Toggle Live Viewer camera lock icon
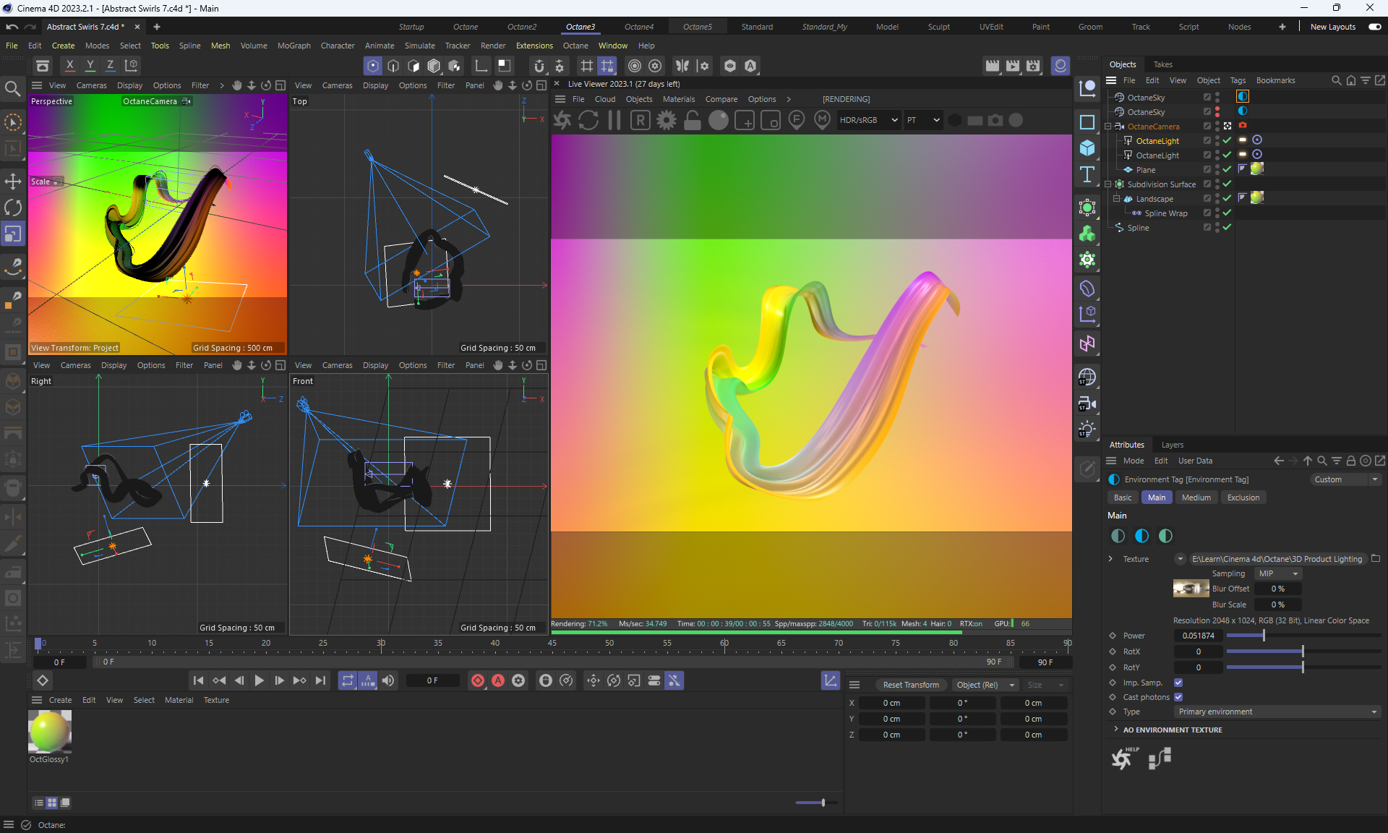This screenshot has height=833, width=1388. click(693, 120)
